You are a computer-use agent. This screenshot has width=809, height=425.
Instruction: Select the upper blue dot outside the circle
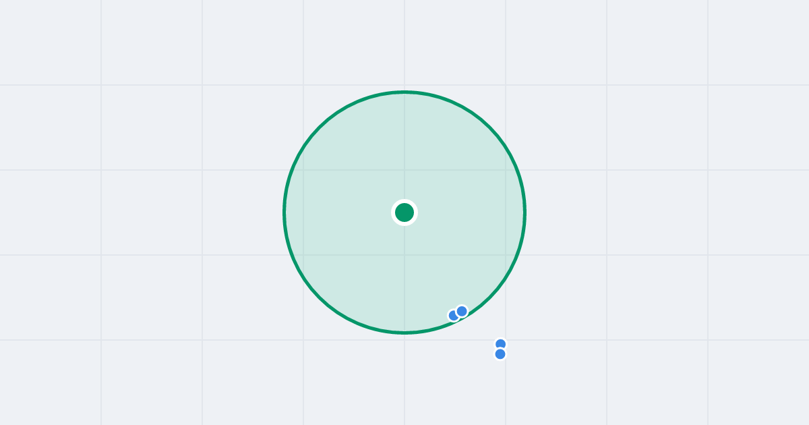(x=500, y=344)
